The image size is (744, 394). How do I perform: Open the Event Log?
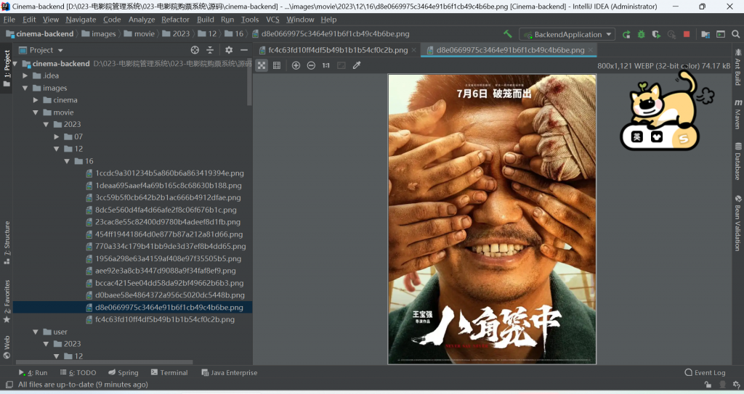705,372
